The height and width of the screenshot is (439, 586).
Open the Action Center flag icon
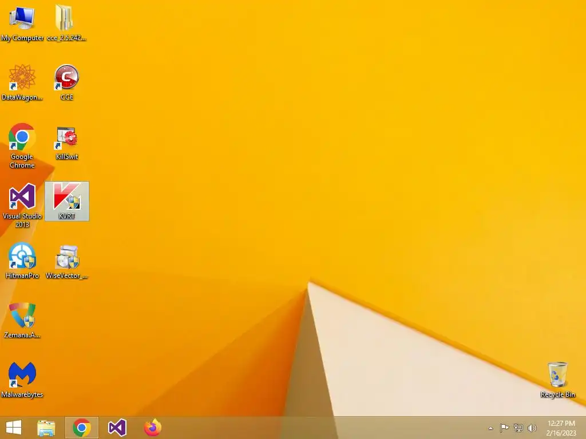coord(504,428)
